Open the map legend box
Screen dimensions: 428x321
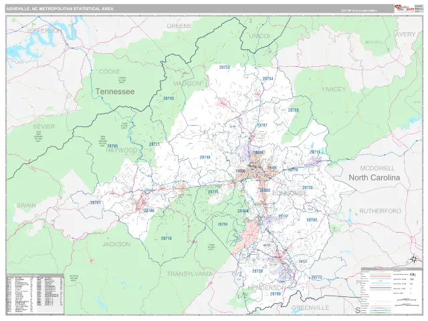pos(391,292)
